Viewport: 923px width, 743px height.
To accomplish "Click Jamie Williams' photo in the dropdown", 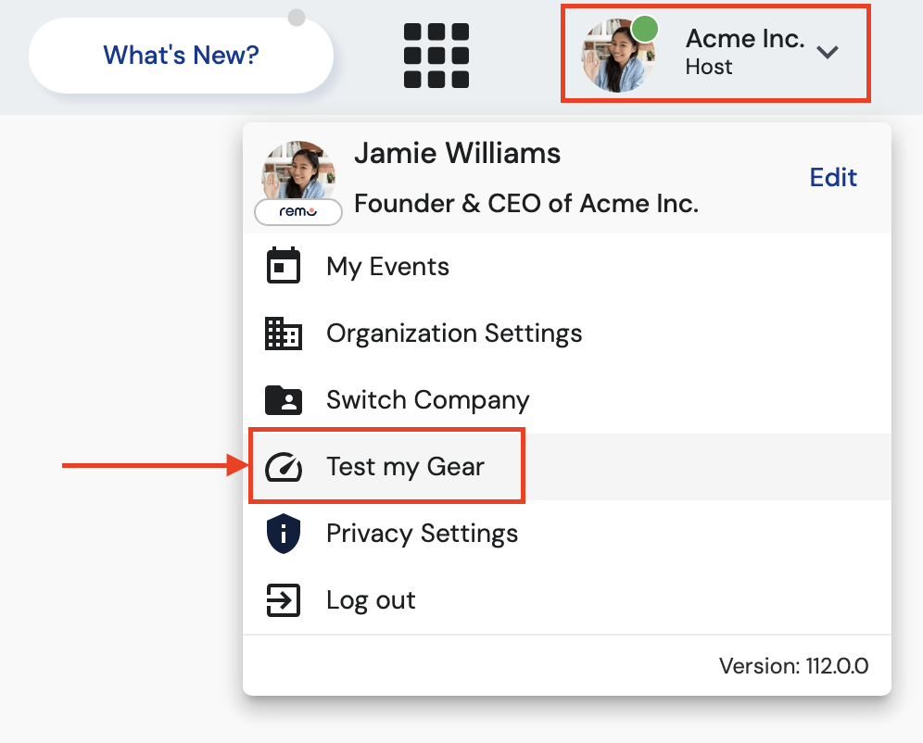I will pyautogui.click(x=298, y=171).
